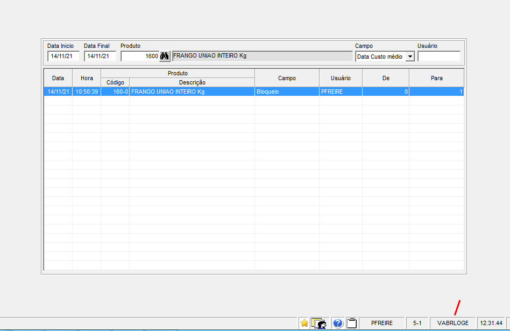
Task: Click the Campo column header in grid
Action: pos(287,78)
